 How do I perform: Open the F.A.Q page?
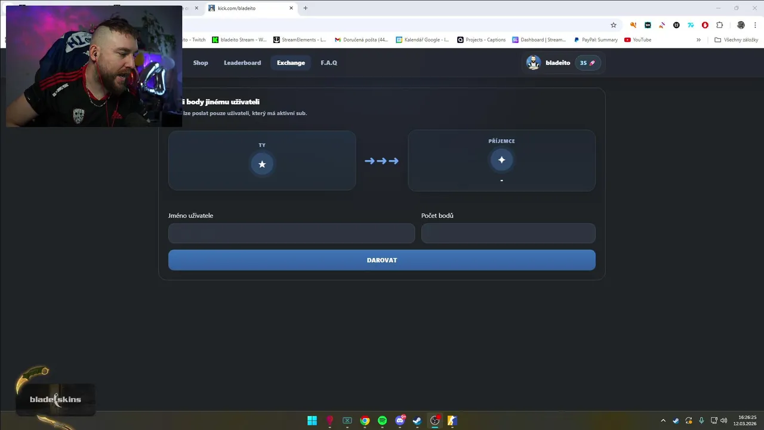[x=329, y=63]
